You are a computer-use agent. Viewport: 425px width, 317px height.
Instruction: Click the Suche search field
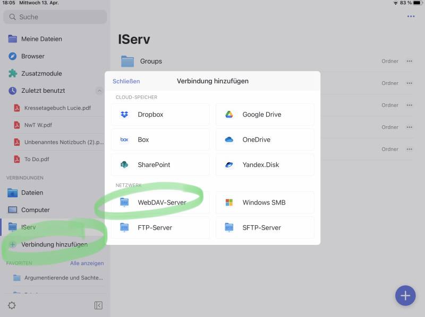(x=55, y=17)
